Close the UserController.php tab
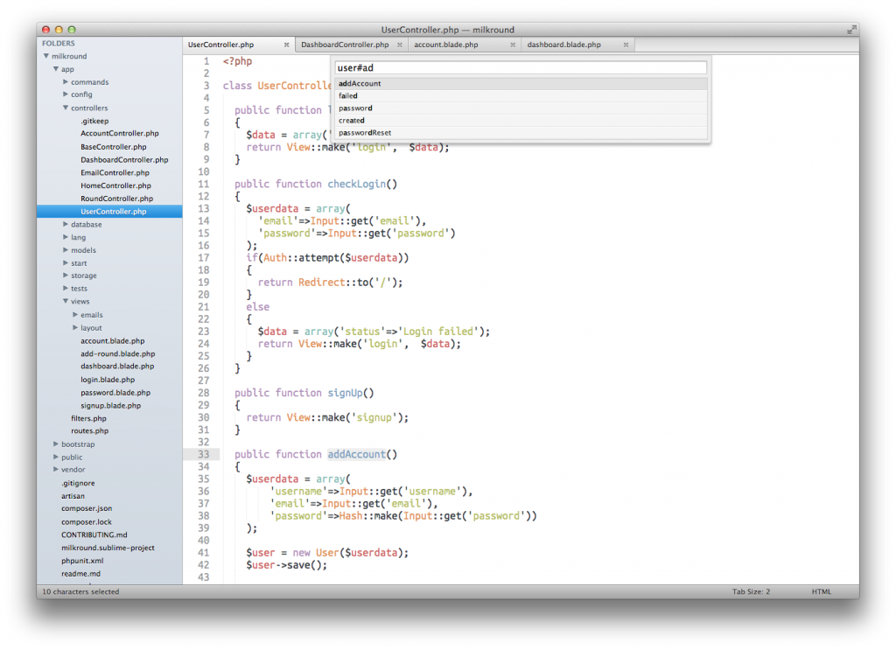The width and height of the screenshot is (896, 650). click(285, 44)
